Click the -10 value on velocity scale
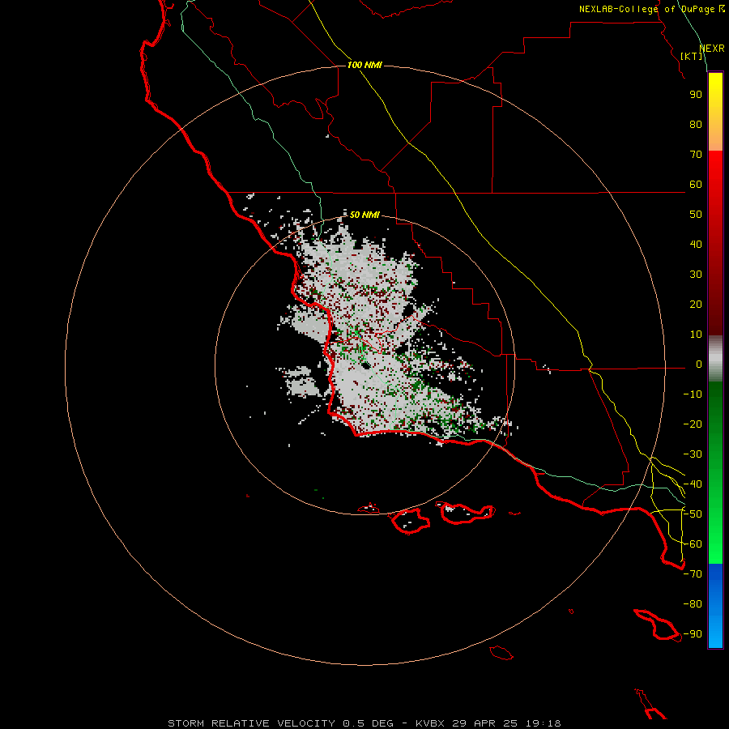This screenshot has height=729, width=729. [x=693, y=394]
